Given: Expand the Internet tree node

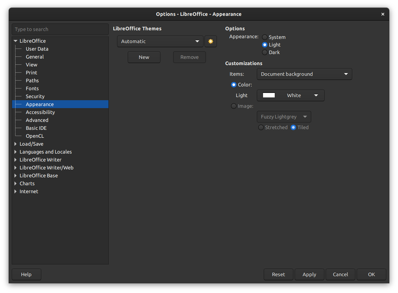Looking at the screenshot, I should click(x=15, y=191).
